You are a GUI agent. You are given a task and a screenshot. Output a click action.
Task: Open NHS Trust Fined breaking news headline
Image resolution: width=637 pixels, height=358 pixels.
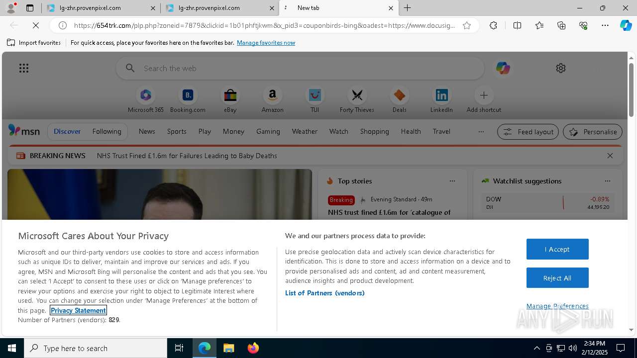point(187,156)
